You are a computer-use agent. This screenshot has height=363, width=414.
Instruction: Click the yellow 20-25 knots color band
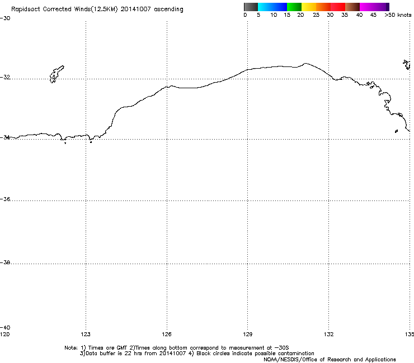(309, 7)
